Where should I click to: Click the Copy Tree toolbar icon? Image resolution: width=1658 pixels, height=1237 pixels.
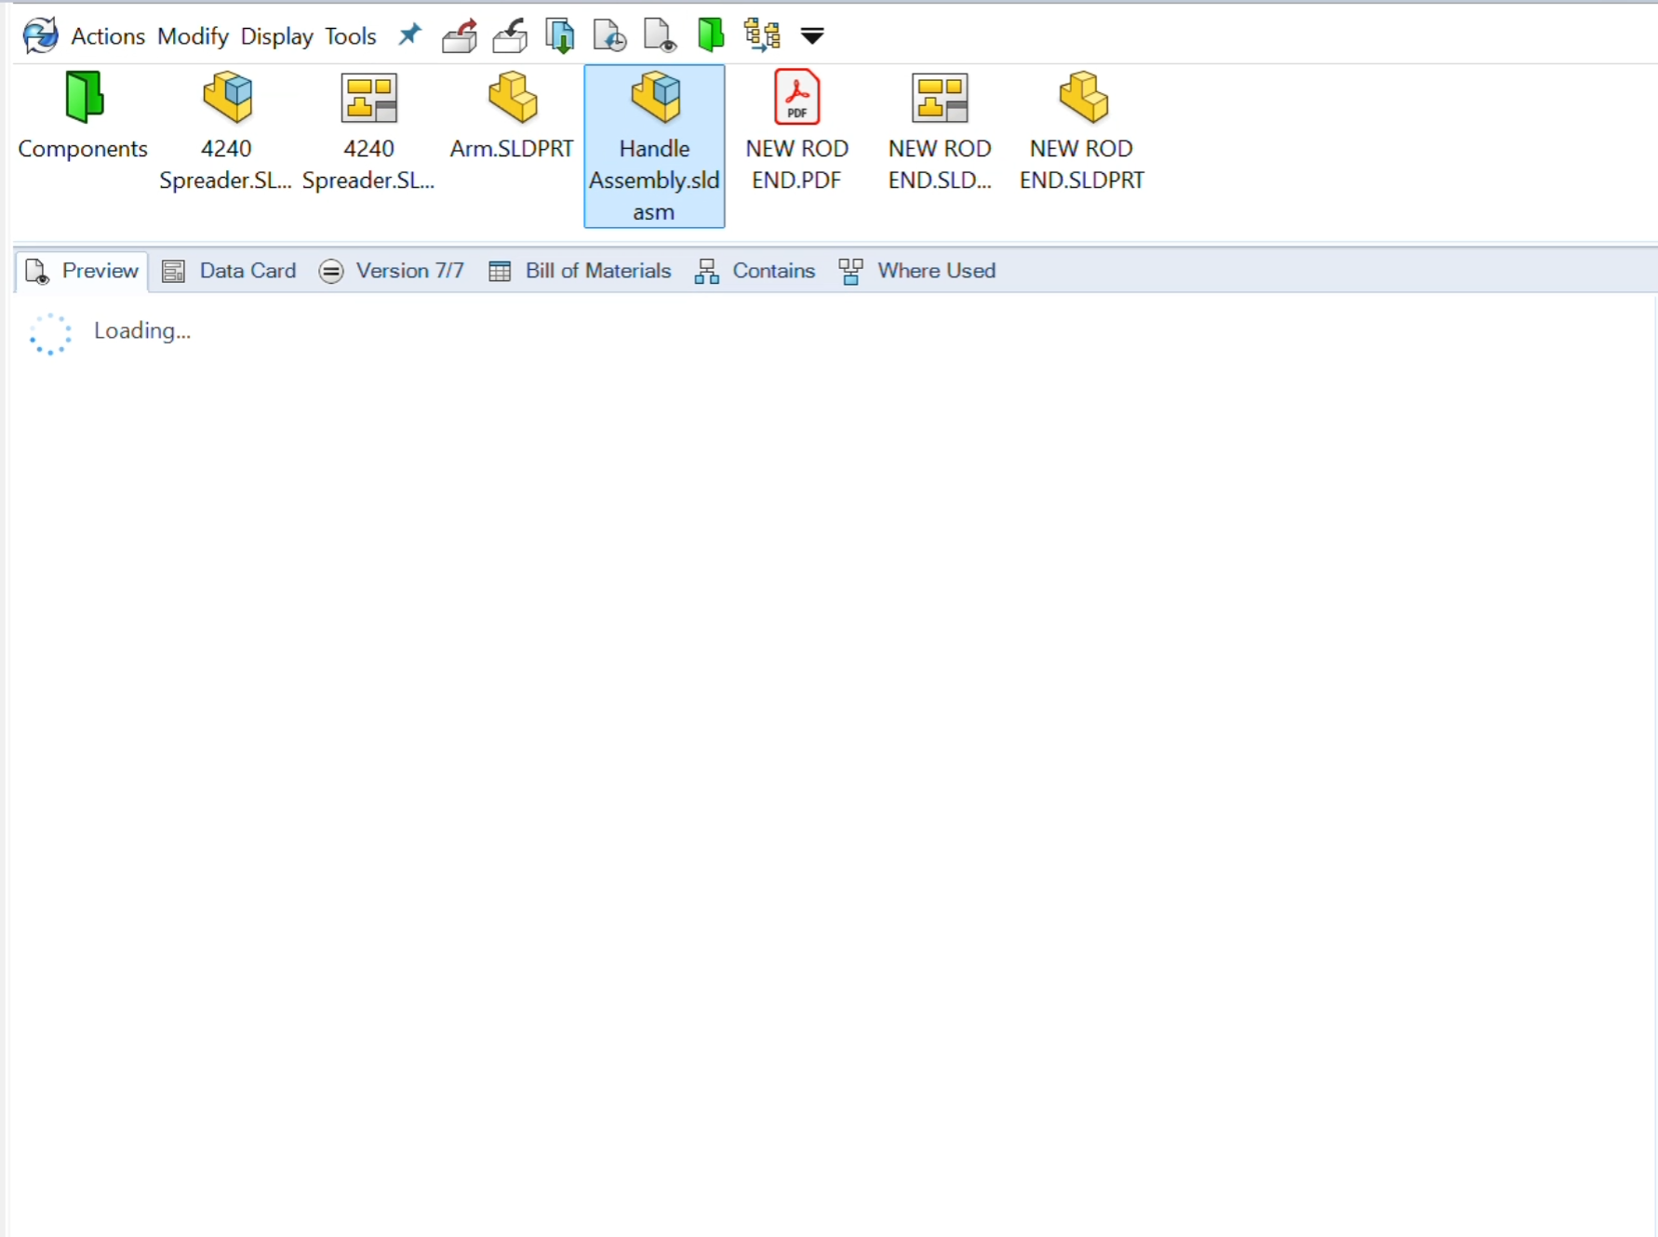[x=762, y=35]
